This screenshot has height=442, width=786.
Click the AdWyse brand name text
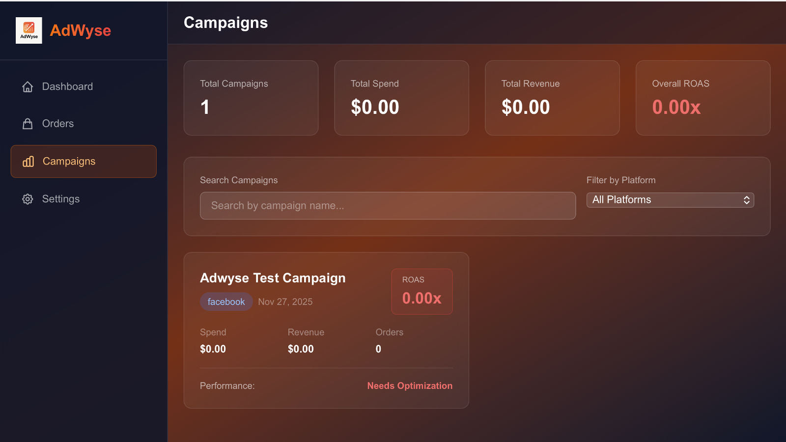(x=81, y=30)
